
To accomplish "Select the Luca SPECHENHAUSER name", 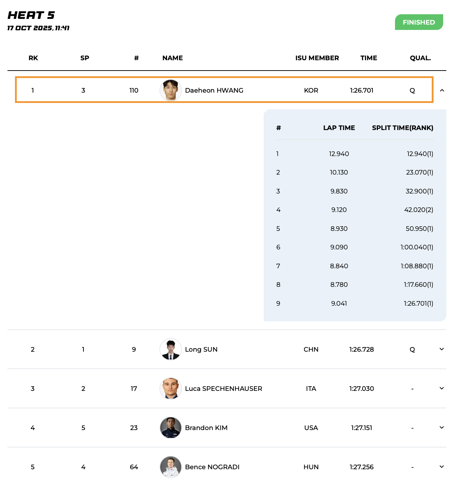I will [x=223, y=389].
